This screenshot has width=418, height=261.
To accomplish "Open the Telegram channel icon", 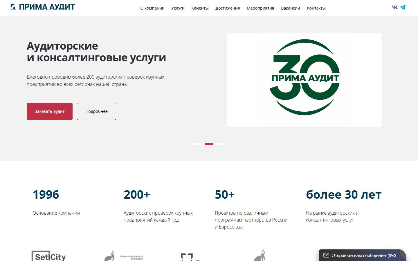I will pos(403,7).
